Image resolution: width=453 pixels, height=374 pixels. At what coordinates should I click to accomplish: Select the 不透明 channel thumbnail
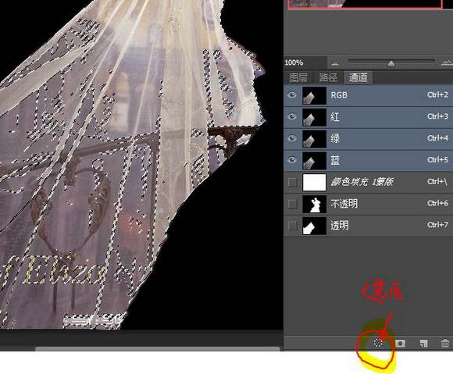tap(314, 204)
